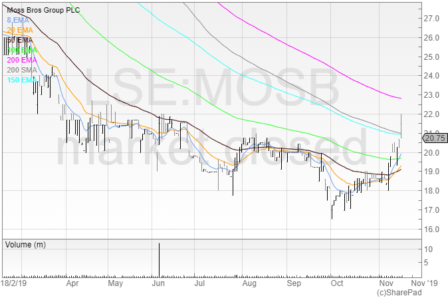Click the 25.0 price axis value
Screen dimensions: 448x298
[431, 57]
